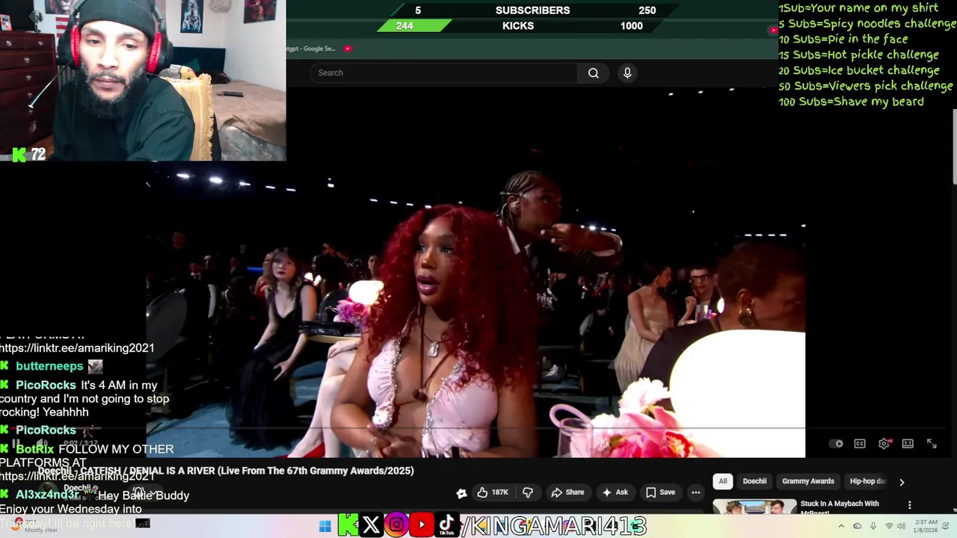Open the Share dialog for the video
957x538 pixels.
567,492
